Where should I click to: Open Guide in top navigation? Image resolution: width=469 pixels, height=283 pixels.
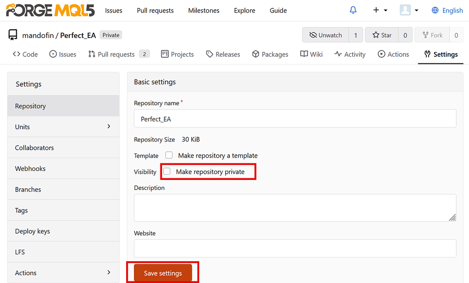click(278, 10)
